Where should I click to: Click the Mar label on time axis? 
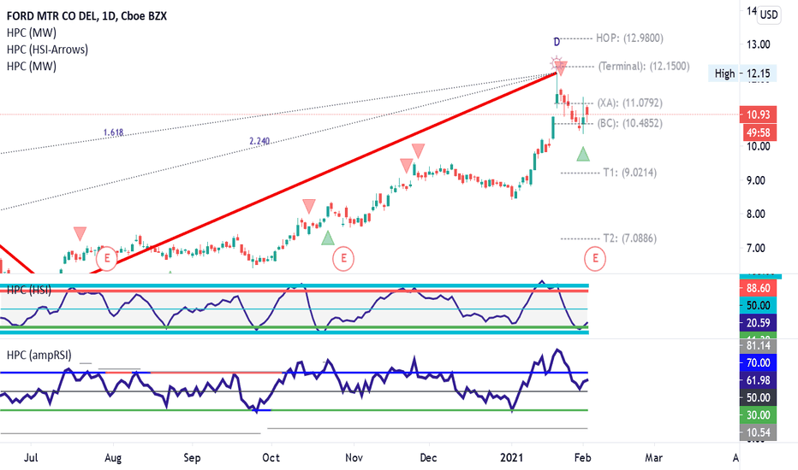(x=654, y=458)
